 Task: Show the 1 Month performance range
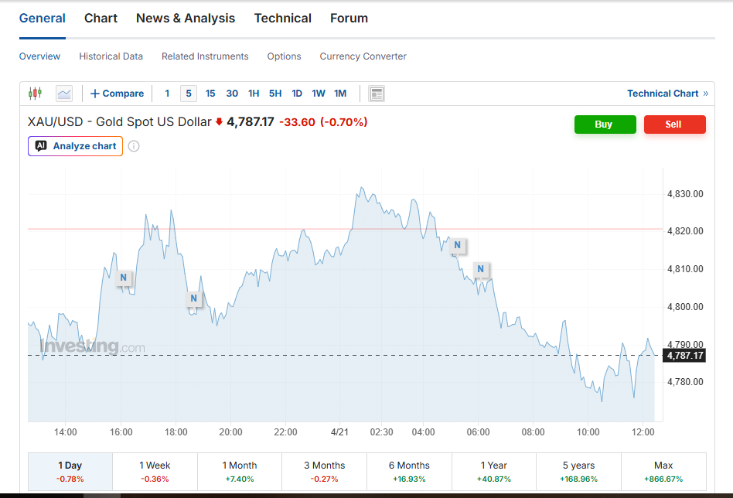240,472
